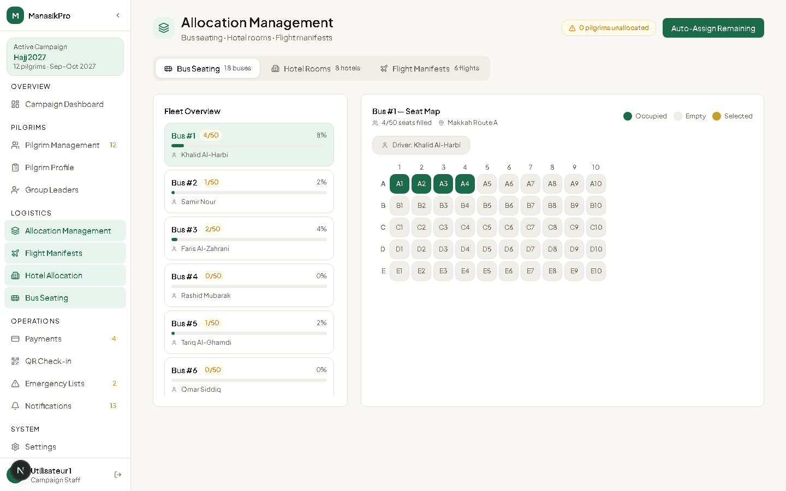Click the location pin icon beside Makkah Route A
The width and height of the screenshot is (786, 491).
pos(441,123)
